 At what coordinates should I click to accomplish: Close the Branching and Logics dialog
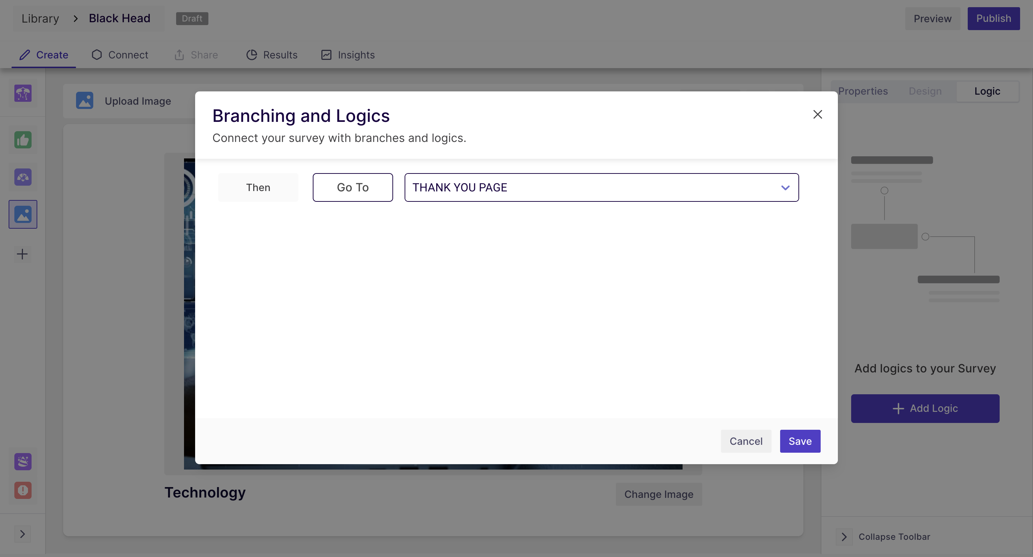click(x=817, y=115)
